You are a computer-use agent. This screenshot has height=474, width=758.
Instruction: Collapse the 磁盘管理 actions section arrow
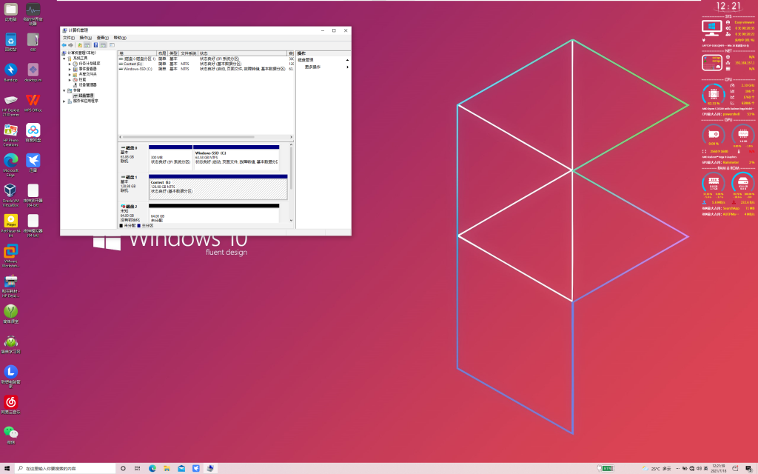(347, 60)
